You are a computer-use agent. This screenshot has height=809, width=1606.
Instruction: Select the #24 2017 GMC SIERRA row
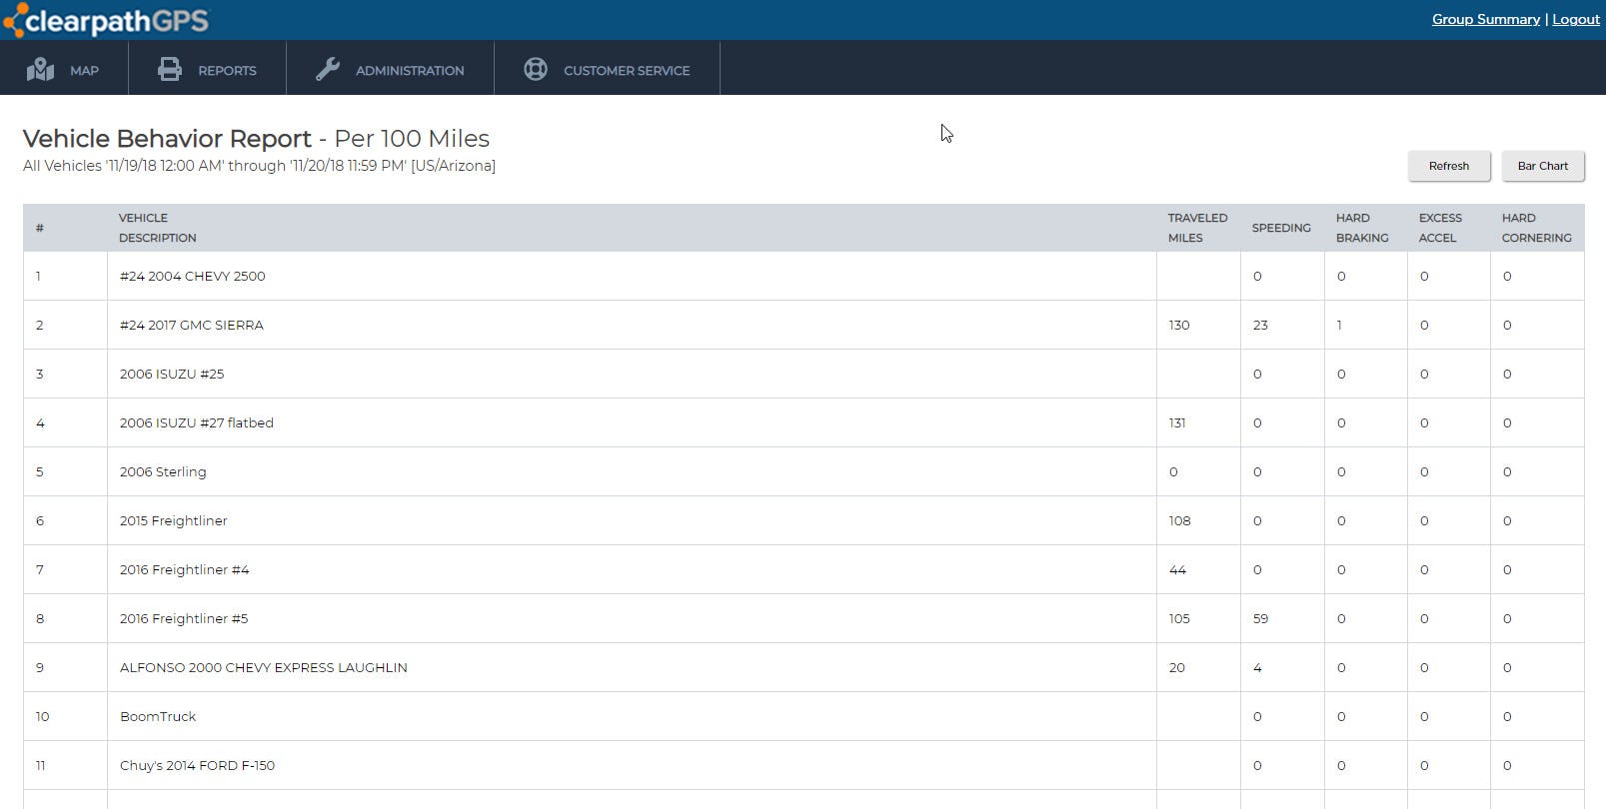(192, 325)
